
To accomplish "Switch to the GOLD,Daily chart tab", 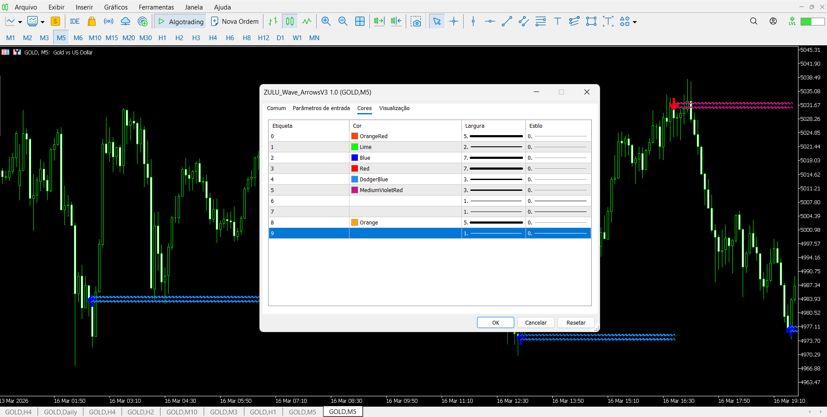I will (x=60, y=411).
